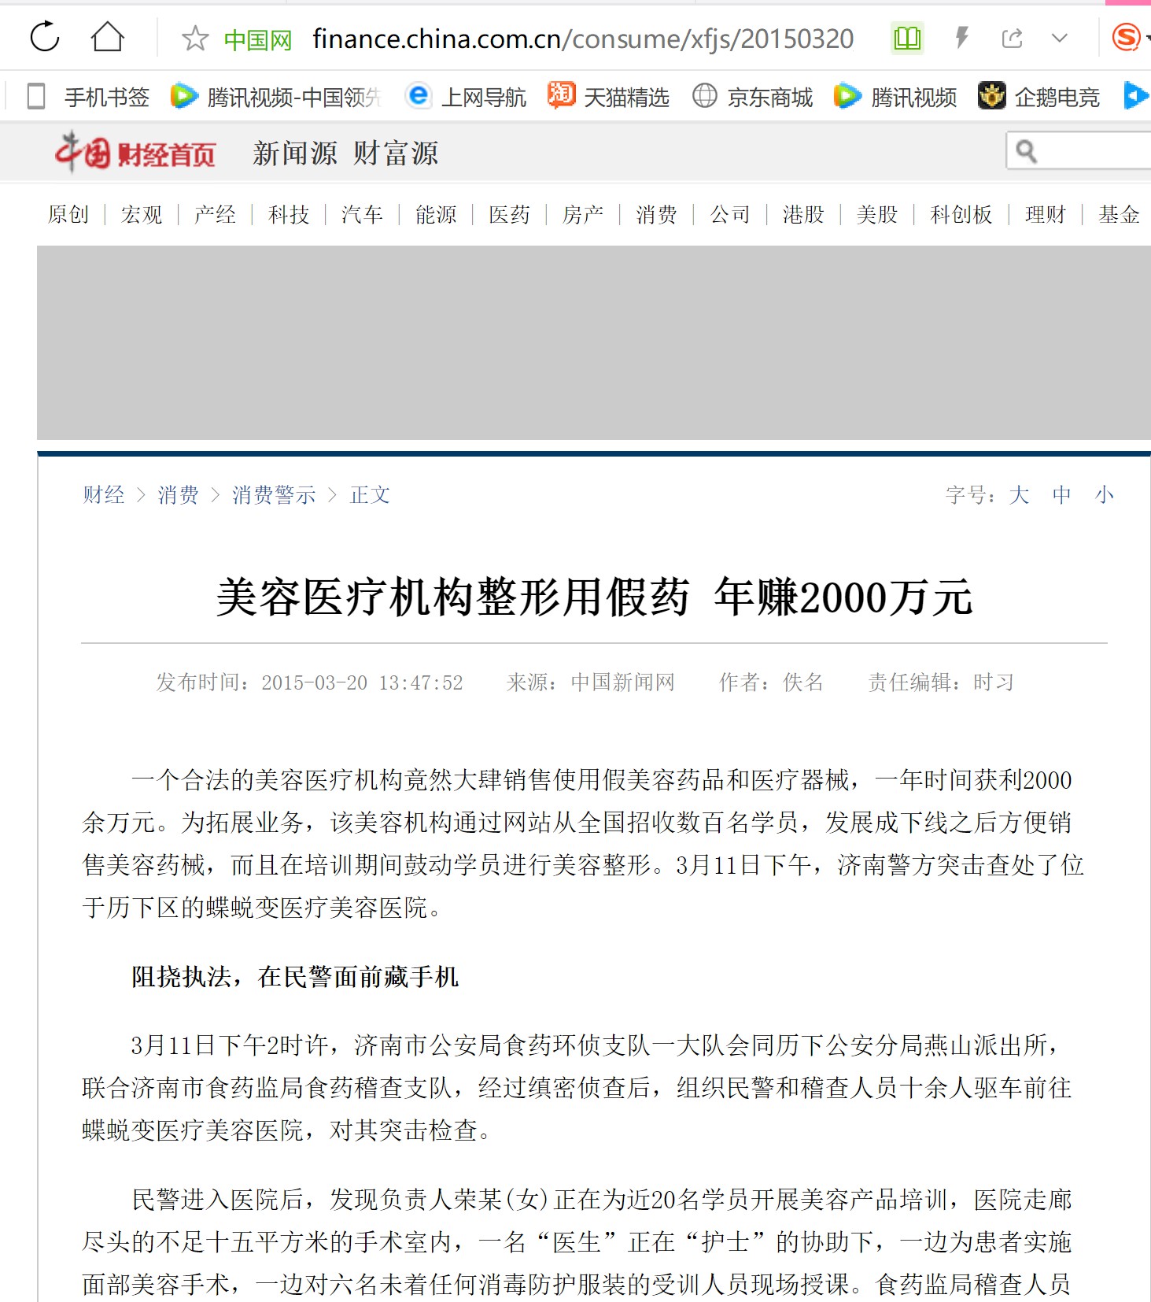This screenshot has height=1302, width=1151.
Task: Go to 消费警示 in the breadcrumb
Action: pyautogui.click(x=274, y=495)
